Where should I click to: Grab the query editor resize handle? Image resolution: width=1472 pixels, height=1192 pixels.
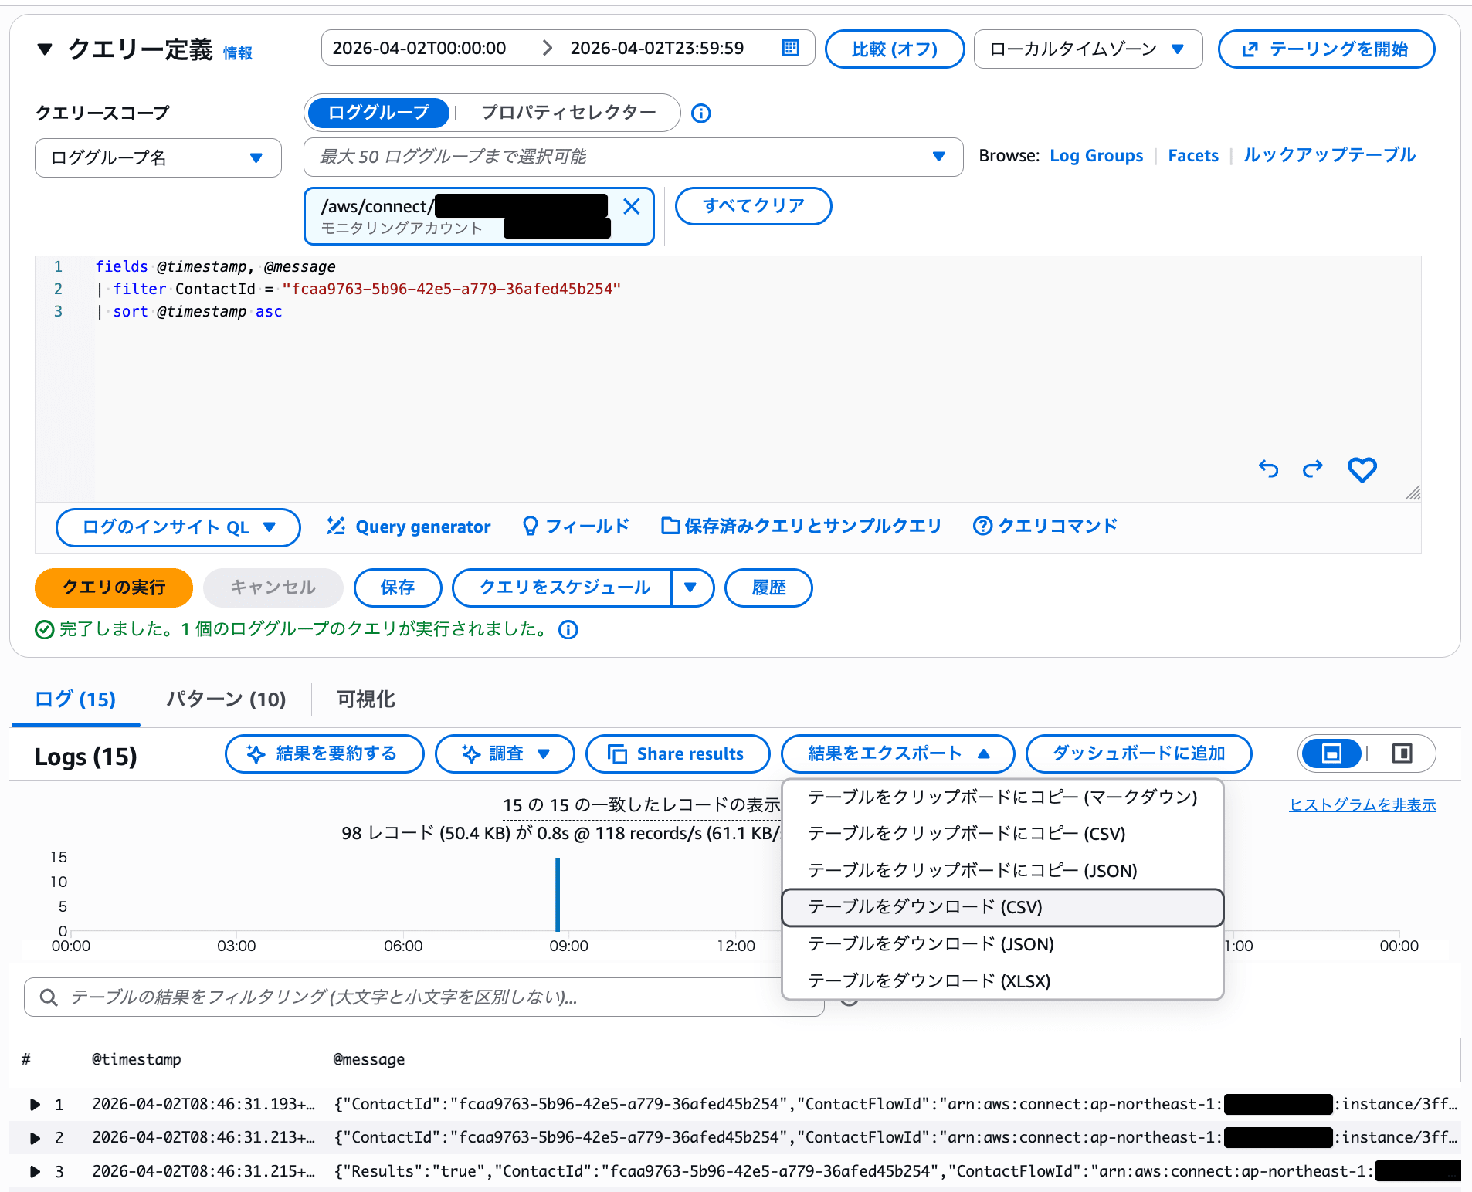pyautogui.click(x=1413, y=493)
